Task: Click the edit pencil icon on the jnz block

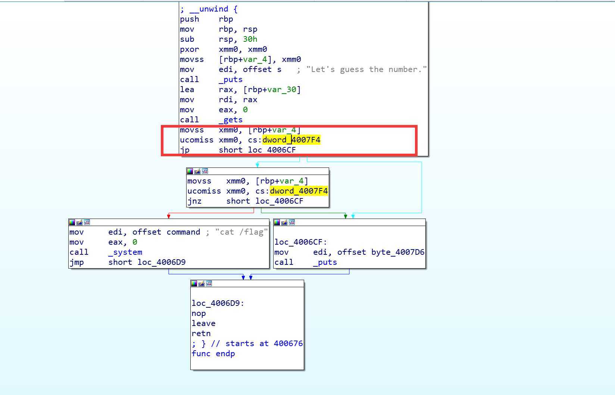Action: 197,171
